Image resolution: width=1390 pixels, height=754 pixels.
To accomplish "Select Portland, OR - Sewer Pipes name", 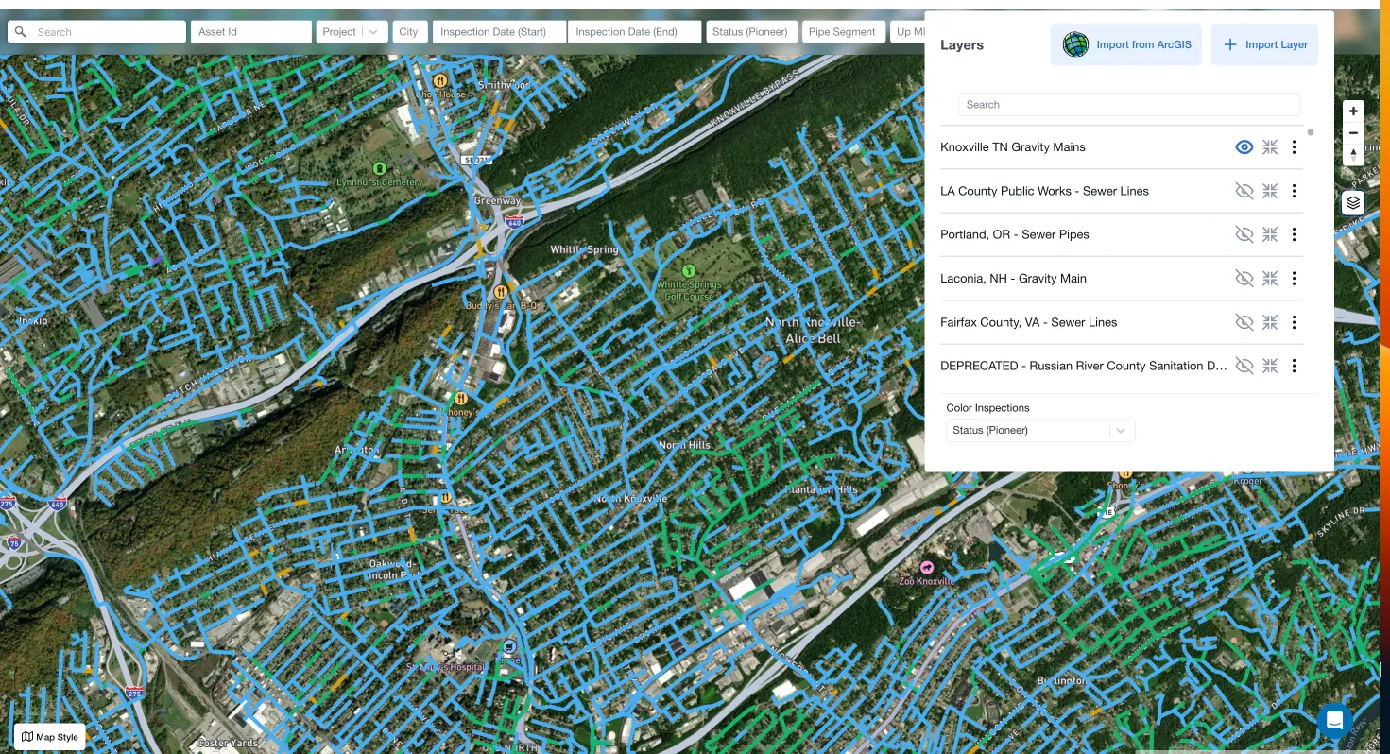I will (x=1015, y=234).
